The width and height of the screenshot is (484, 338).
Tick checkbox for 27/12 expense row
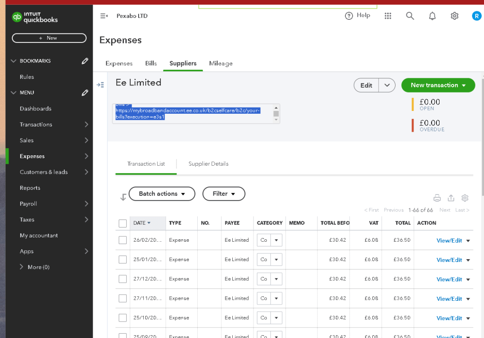click(x=123, y=279)
